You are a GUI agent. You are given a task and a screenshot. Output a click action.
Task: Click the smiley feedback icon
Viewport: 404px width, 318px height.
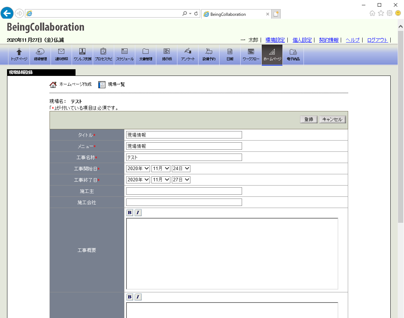point(398,13)
